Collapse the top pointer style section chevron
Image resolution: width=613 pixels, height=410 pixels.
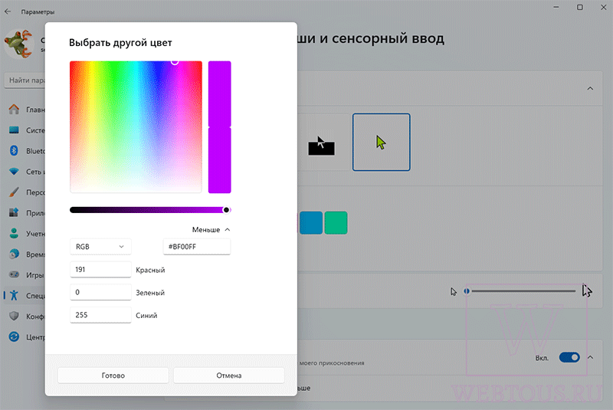590,88
